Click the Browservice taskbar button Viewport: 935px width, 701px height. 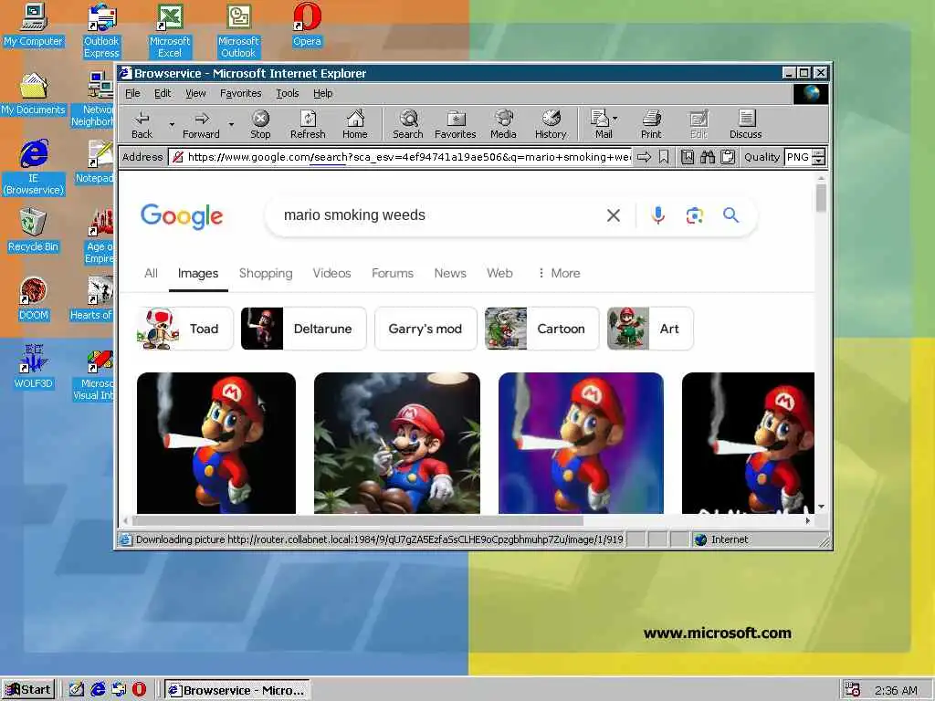point(236,690)
